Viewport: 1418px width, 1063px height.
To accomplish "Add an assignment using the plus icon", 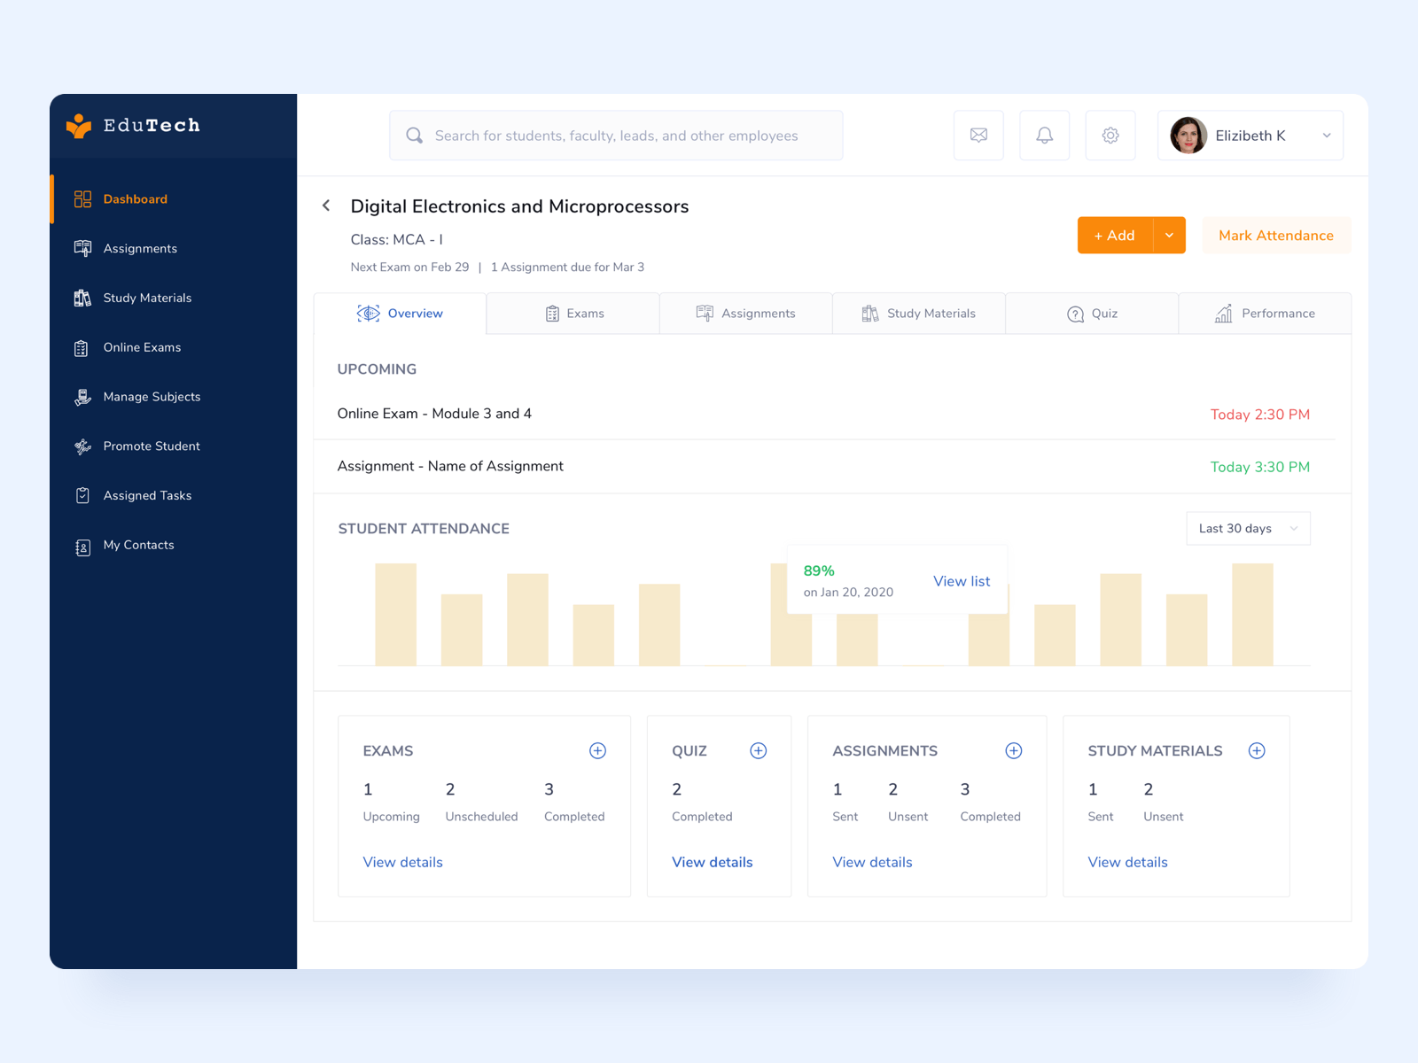I will pyautogui.click(x=1013, y=750).
